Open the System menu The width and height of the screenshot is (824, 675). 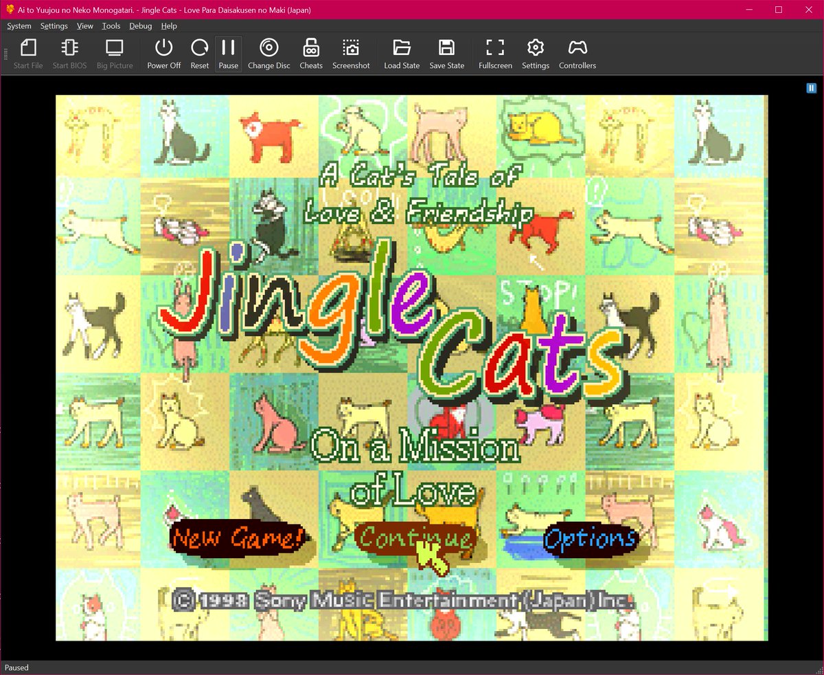[x=19, y=26]
